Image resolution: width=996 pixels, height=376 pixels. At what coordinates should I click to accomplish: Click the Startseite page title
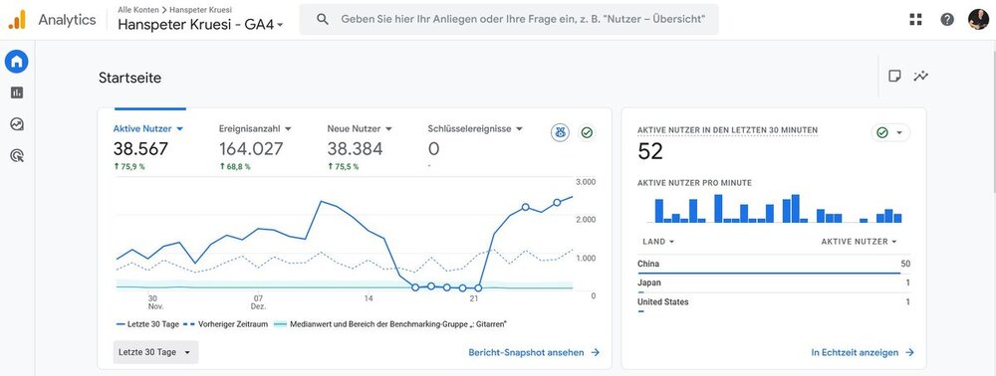tap(129, 78)
